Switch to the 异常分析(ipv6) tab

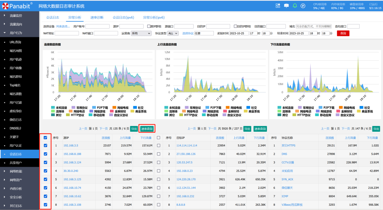[154, 17]
